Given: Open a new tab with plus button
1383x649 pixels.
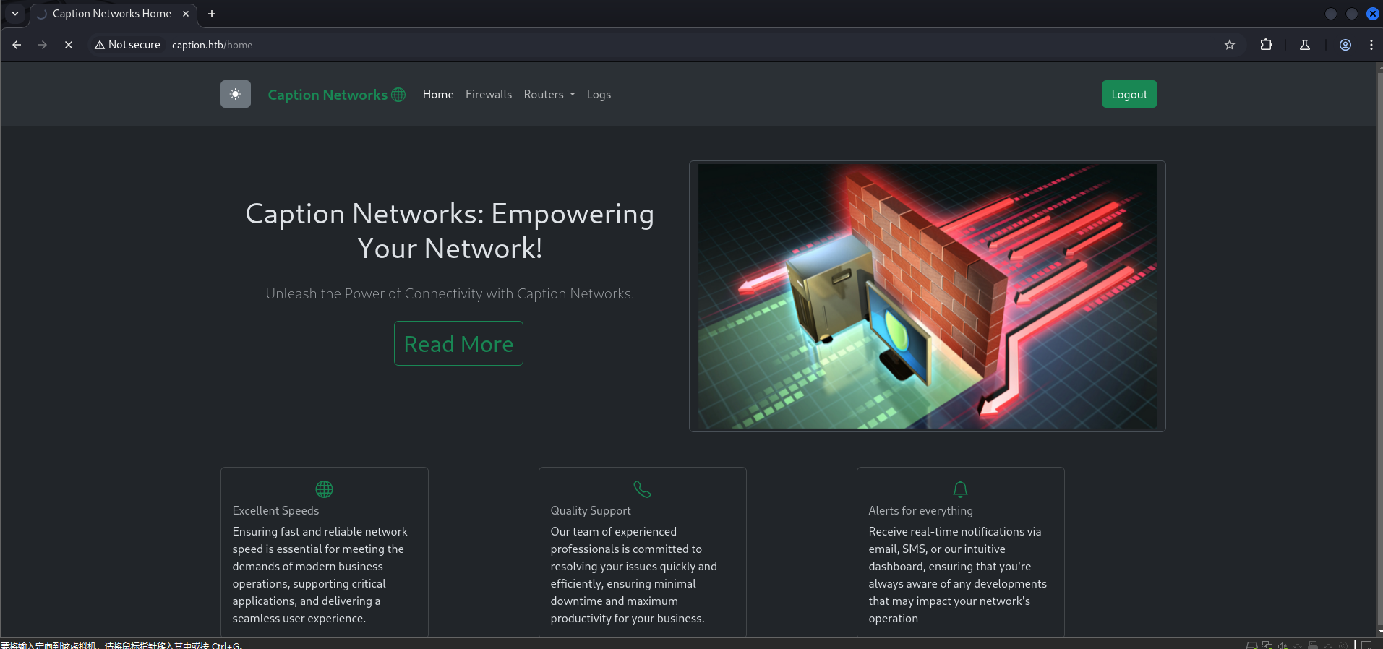Looking at the screenshot, I should point(212,14).
